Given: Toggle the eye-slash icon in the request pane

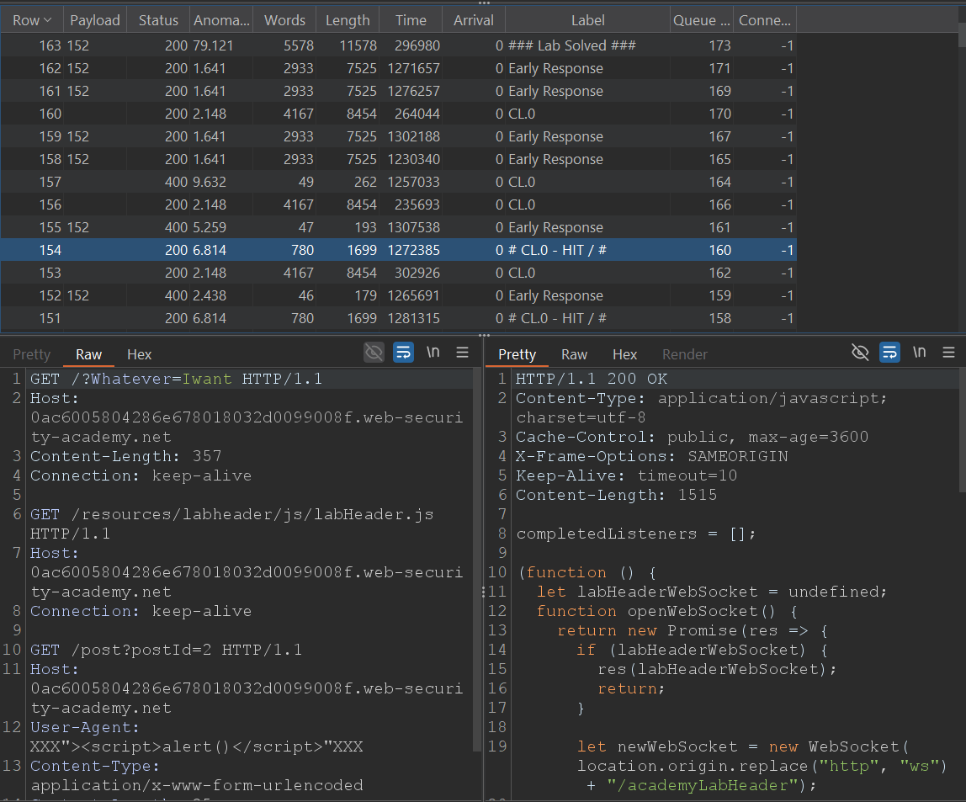Looking at the screenshot, I should coord(374,353).
